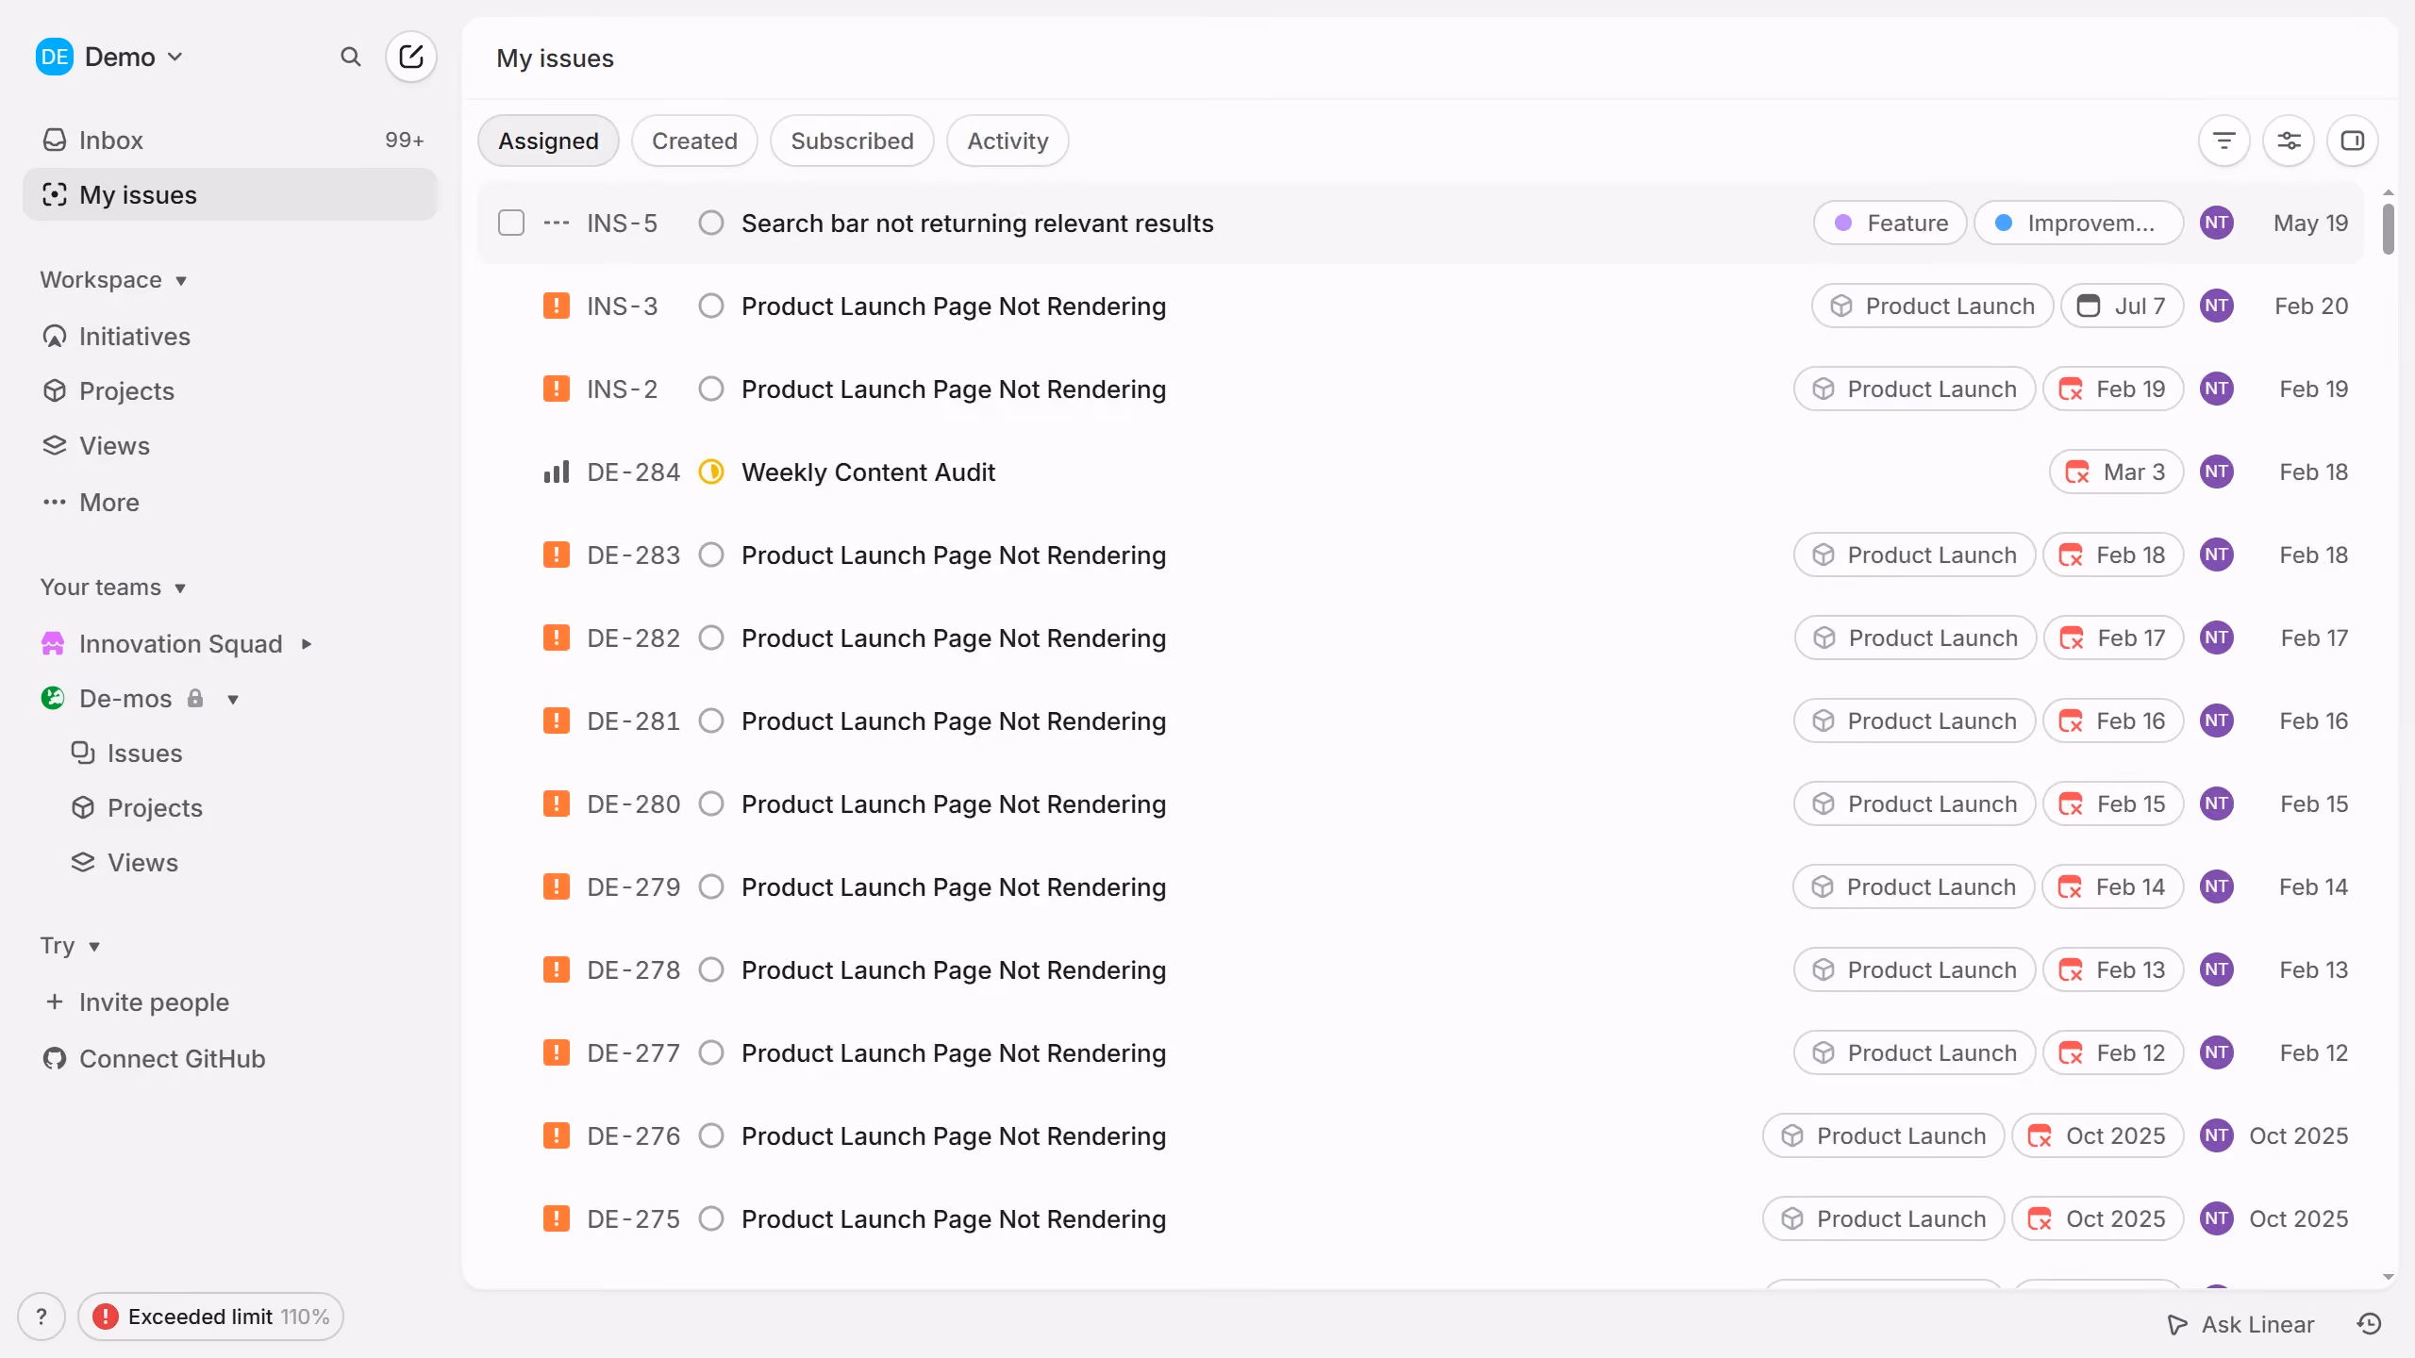Toggle the details side panel icon
2415x1358 pixels.
(2353, 141)
